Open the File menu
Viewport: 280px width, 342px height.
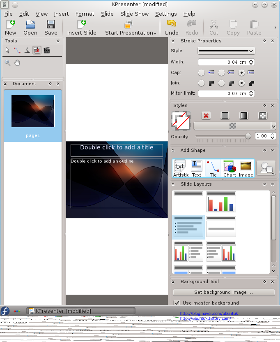[9, 14]
